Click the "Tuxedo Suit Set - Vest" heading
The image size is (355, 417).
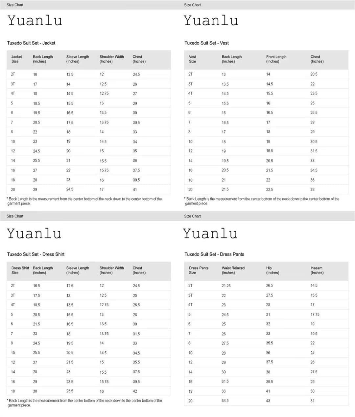[206, 43]
